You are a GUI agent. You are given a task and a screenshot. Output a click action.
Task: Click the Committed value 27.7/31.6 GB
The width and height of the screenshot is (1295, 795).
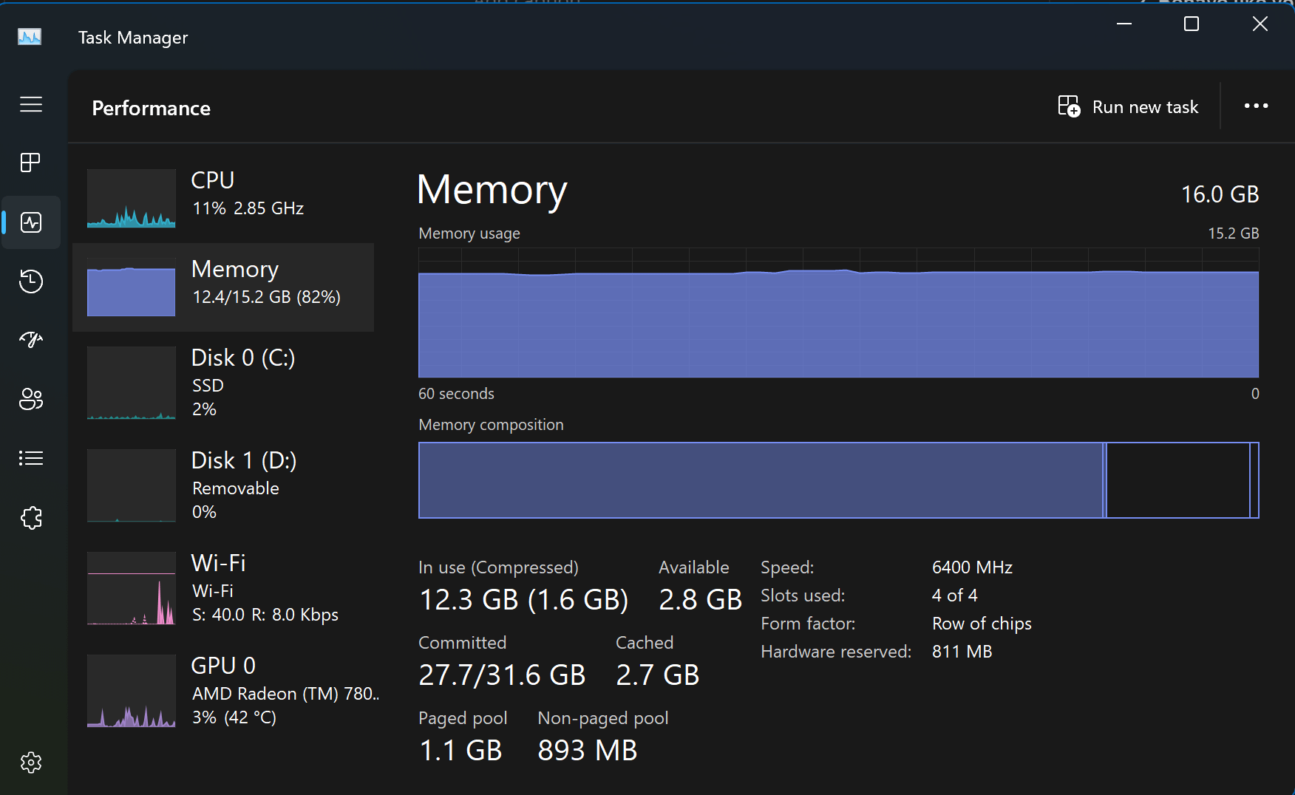click(x=502, y=675)
